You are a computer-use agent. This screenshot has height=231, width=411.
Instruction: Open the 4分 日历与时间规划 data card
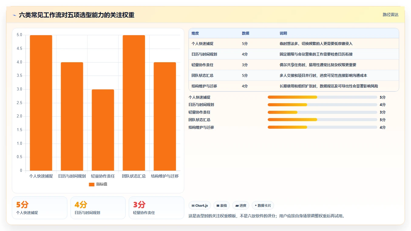[98, 208]
